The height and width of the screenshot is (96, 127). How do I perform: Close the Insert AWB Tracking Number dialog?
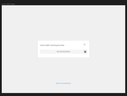84,44
